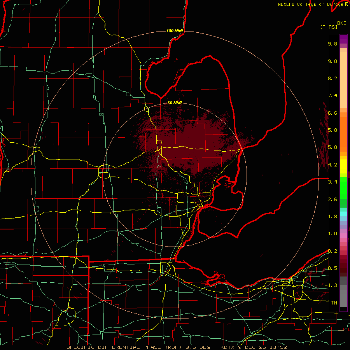Click the '[PHAS]' legend unit label

(x=329, y=27)
